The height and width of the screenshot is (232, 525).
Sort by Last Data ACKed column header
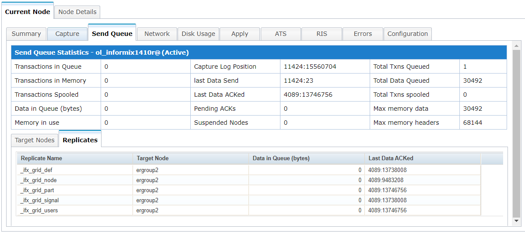(x=423, y=158)
